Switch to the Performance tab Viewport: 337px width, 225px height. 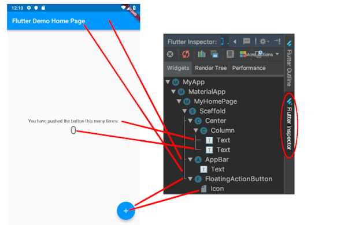pos(249,68)
